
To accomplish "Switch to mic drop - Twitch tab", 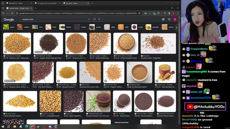I will coord(76,3).
